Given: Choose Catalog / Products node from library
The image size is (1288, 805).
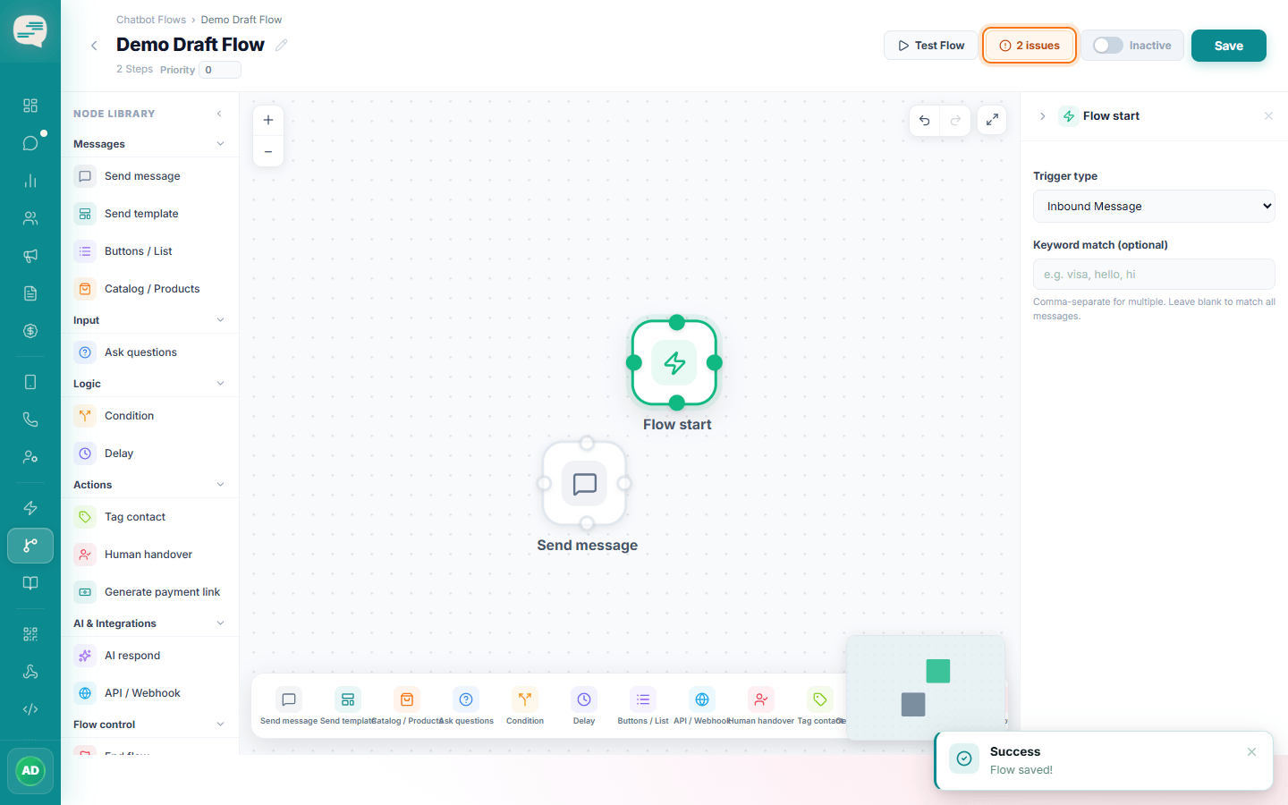Looking at the screenshot, I should pyautogui.click(x=149, y=289).
